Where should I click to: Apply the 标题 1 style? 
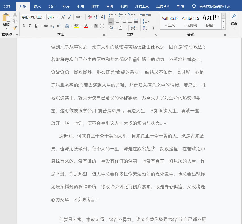coord(211,20)
